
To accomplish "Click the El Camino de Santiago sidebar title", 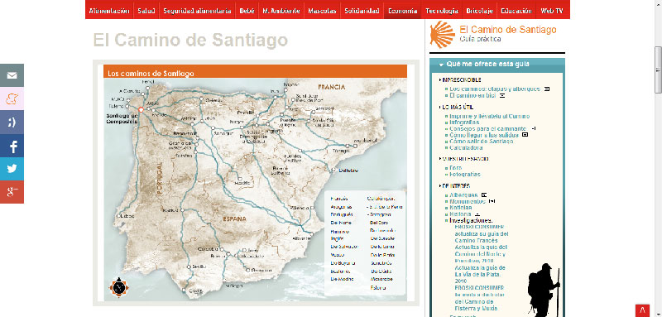I will [x=508, y=30].
